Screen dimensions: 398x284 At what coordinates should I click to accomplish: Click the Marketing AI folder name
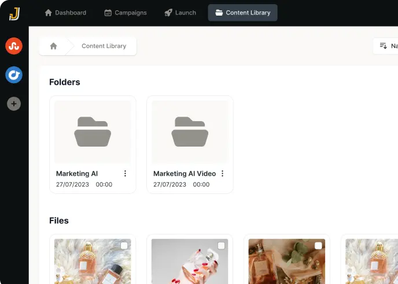pos(77,174)
